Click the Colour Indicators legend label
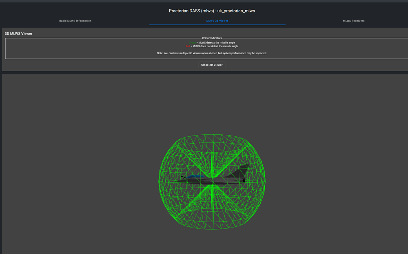This screenshot has width=408, height=254. point(212,38)
